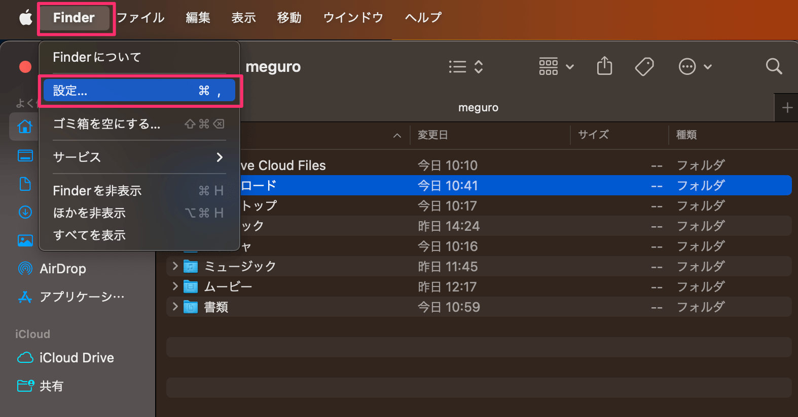Click the group-by grid icon

[549, 67]
